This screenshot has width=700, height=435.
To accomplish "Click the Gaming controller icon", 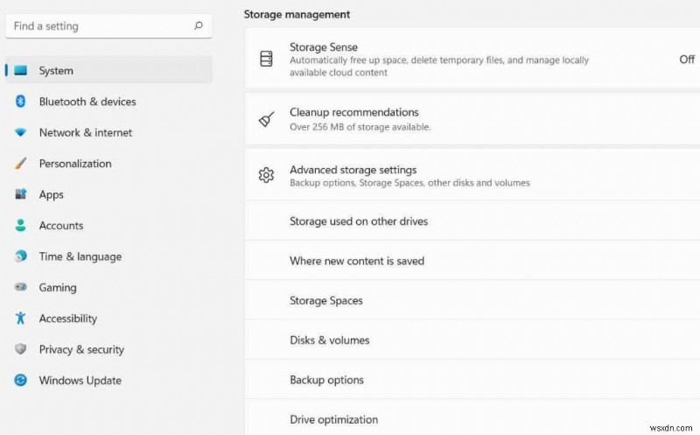I will point(21,288).
